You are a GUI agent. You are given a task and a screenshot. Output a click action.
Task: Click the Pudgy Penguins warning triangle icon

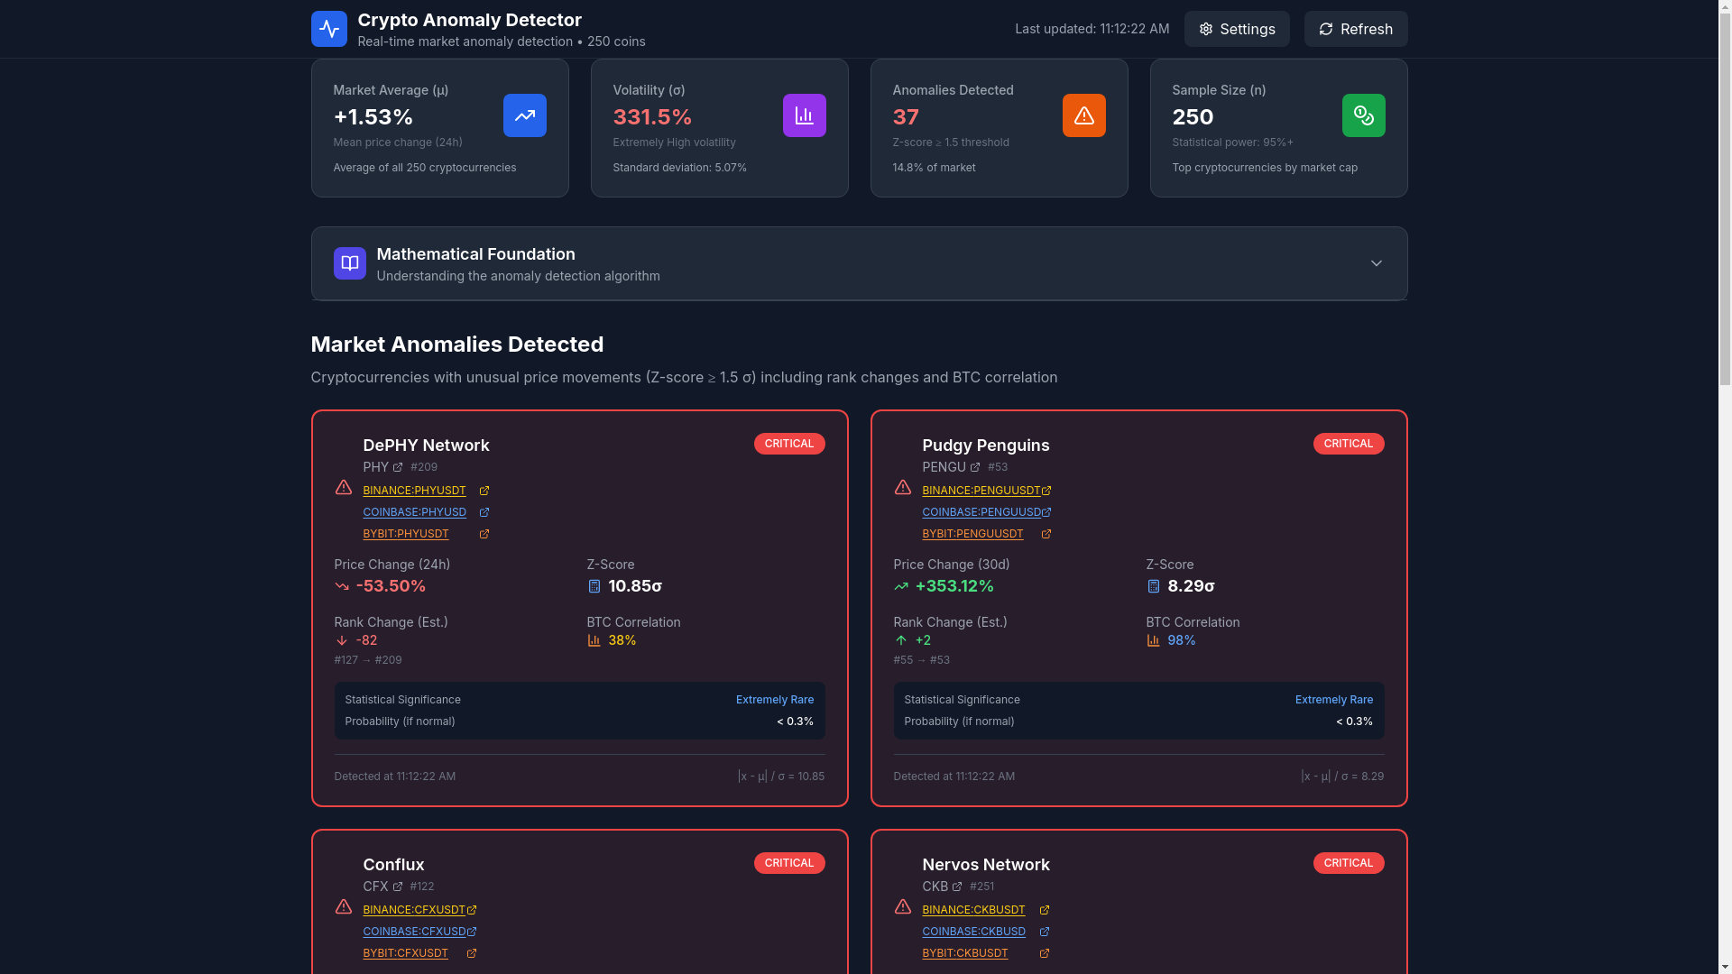902,487
